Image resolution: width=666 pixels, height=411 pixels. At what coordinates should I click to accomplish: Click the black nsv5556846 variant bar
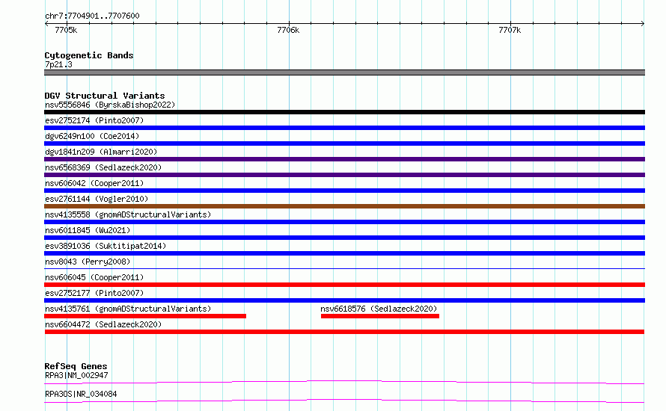(344, 112)
